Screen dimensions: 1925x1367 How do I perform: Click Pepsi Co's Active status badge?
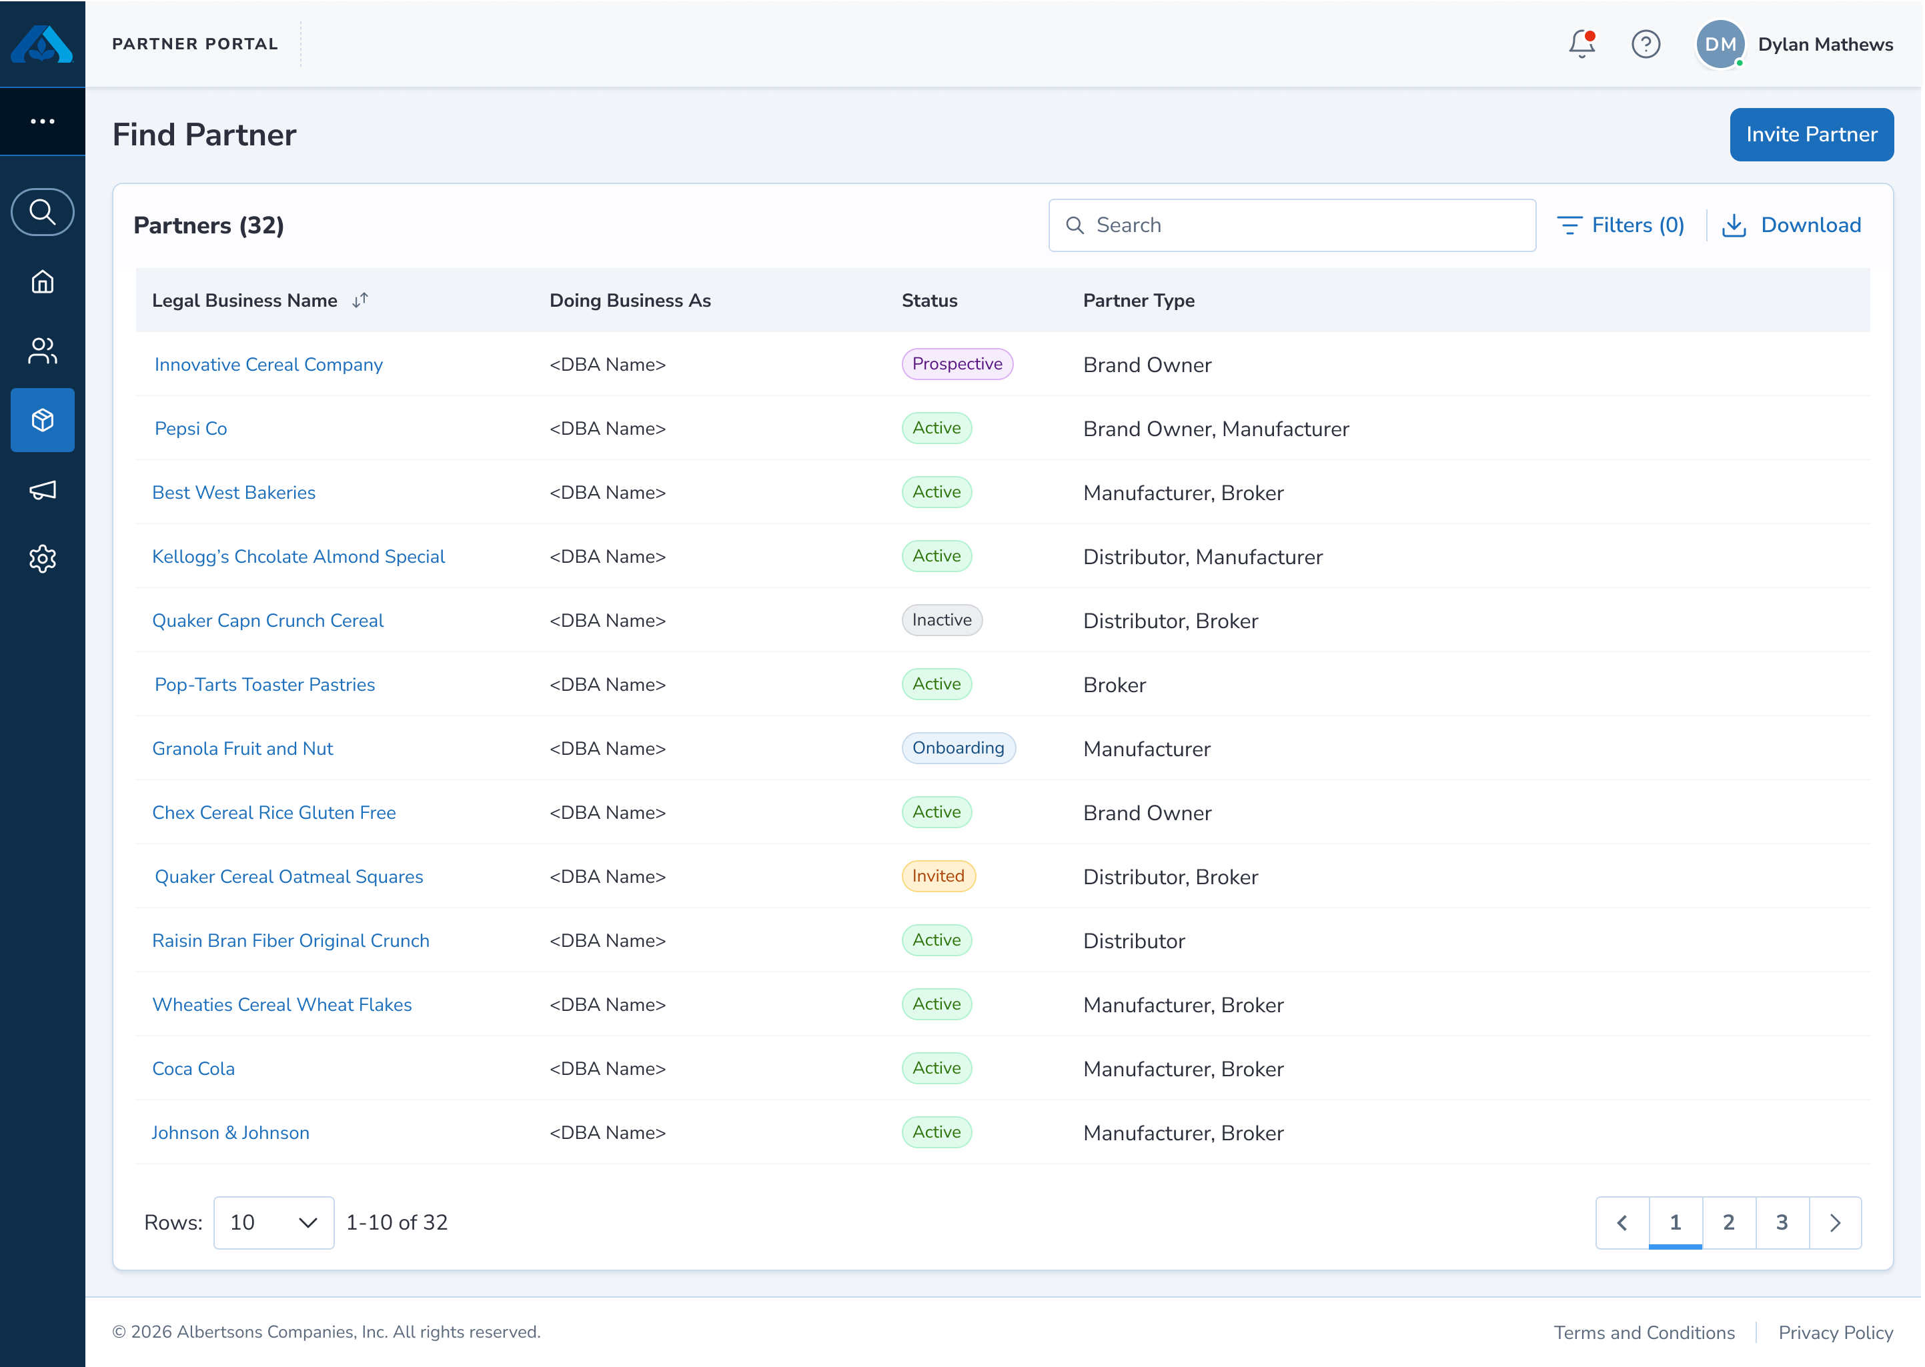coord(936,427)
